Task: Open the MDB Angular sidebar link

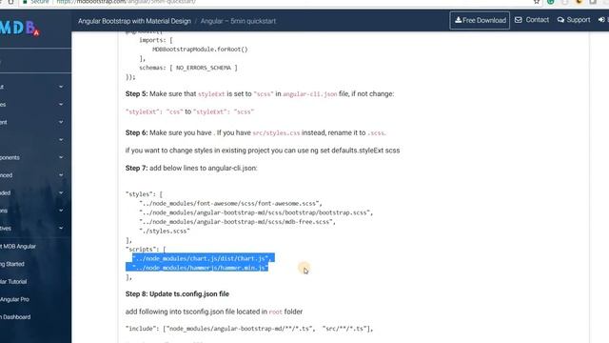Action: [x=18, y=246]
